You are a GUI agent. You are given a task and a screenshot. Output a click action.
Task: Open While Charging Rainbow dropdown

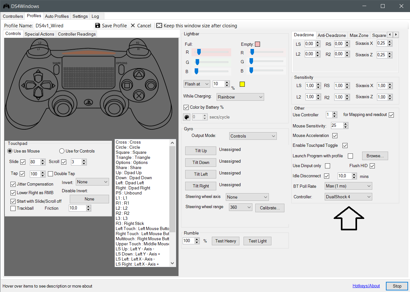[240, 97]
